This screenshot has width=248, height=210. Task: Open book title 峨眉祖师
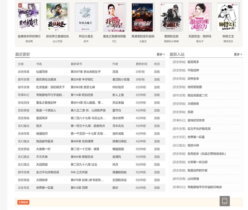click(x=42, y=134)
